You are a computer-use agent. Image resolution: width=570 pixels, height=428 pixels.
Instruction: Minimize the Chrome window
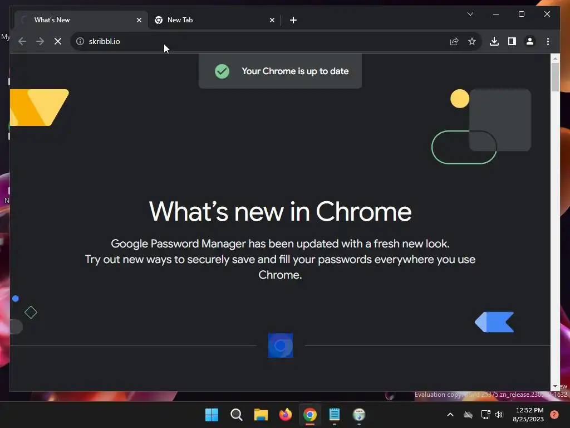[x=496, y=14]
